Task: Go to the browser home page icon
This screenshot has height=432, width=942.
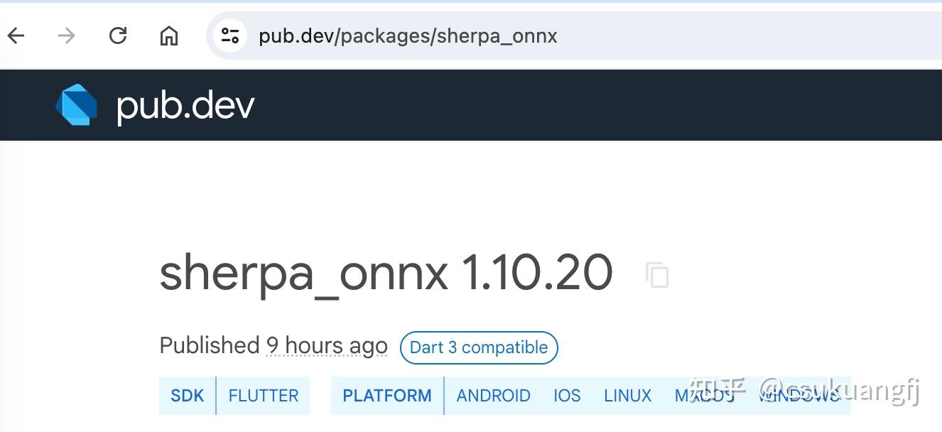Action: coord(169,36)
